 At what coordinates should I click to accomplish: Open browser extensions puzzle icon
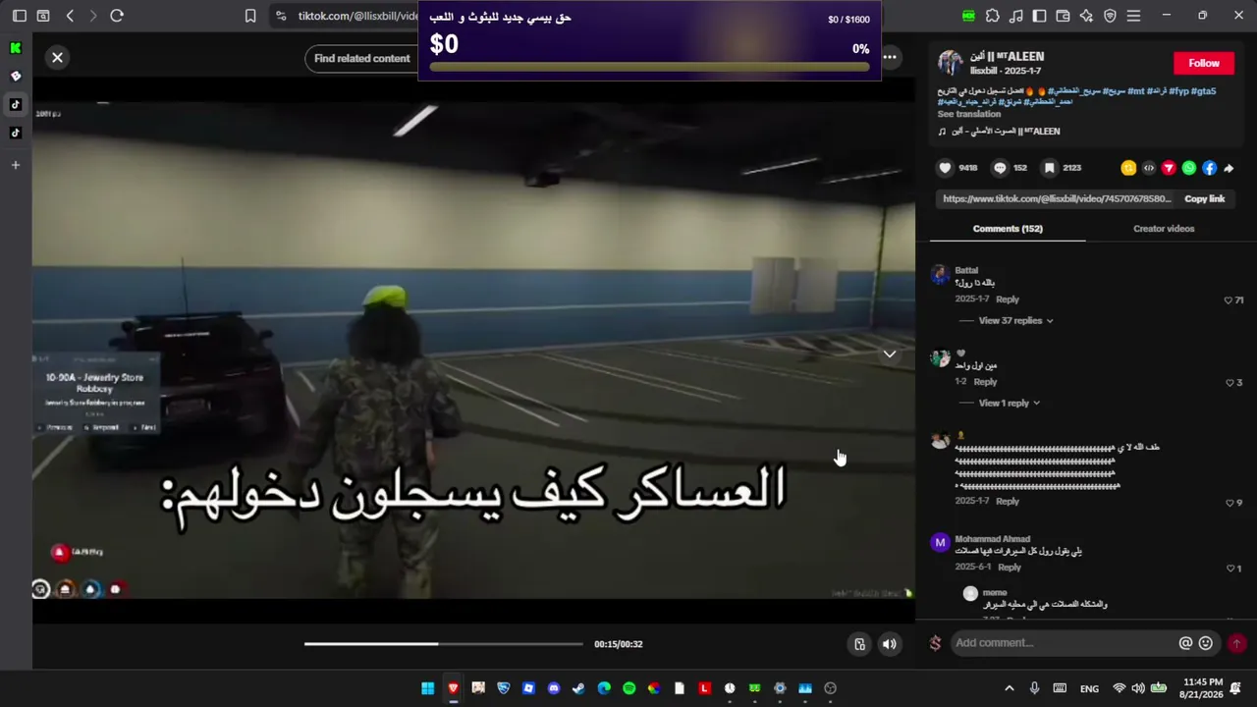click(x=993, y=16)
